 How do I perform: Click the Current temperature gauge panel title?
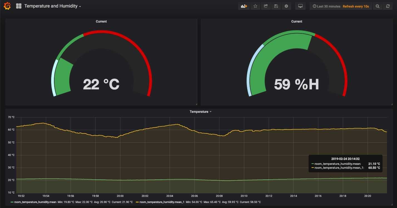point(101,21)
